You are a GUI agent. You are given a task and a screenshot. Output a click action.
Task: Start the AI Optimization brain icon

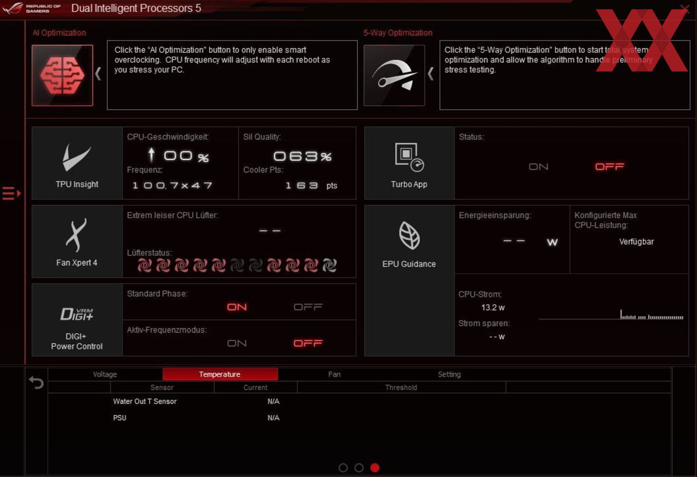tap(62, 75)
